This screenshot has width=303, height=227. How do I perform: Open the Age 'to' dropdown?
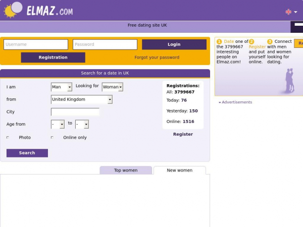[82, 124]
